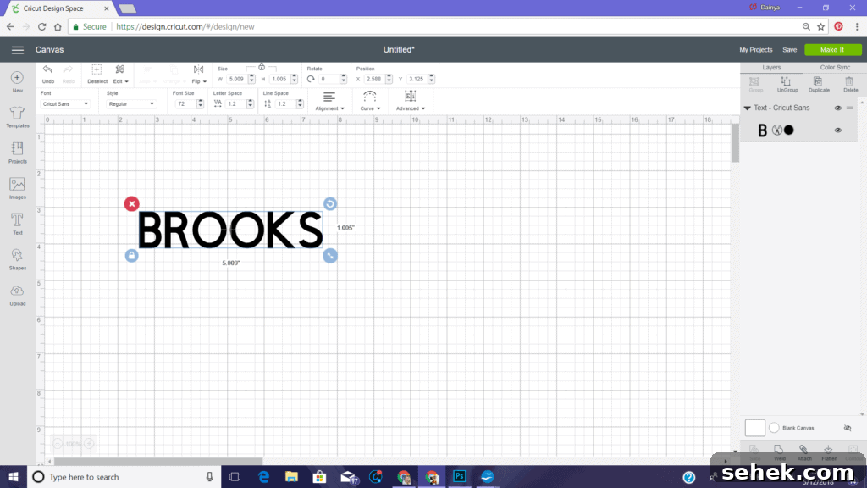The image size is (867, 488).
Task: Open Microsoft Edge from taskbar
Action: [264, 477]
